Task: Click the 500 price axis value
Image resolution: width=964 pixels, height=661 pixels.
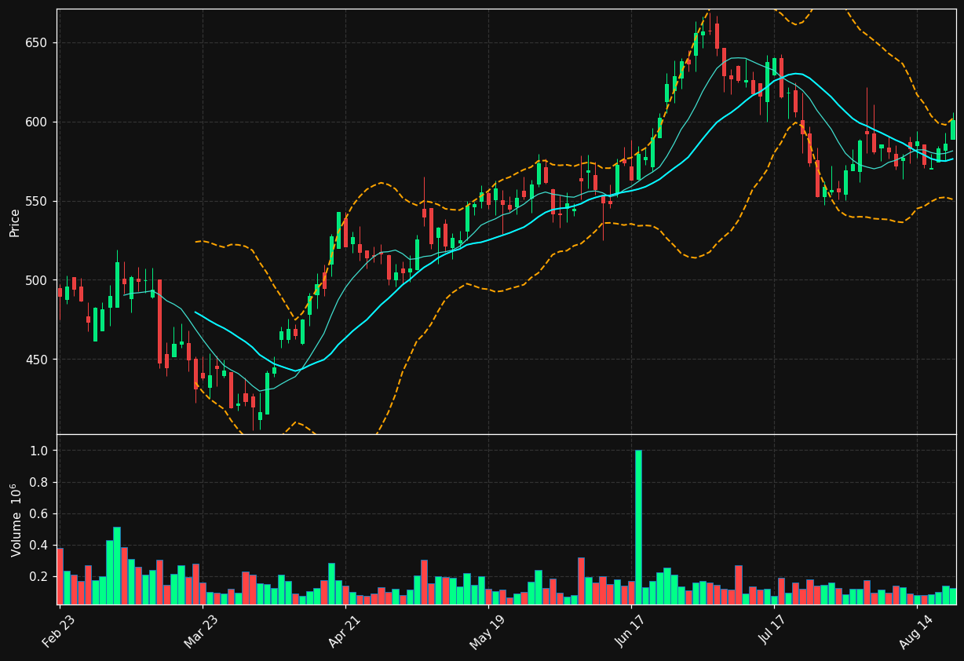Action: 37,280
